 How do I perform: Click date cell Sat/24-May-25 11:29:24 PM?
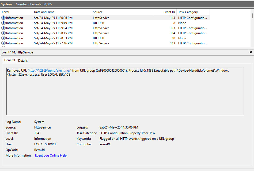53,28
